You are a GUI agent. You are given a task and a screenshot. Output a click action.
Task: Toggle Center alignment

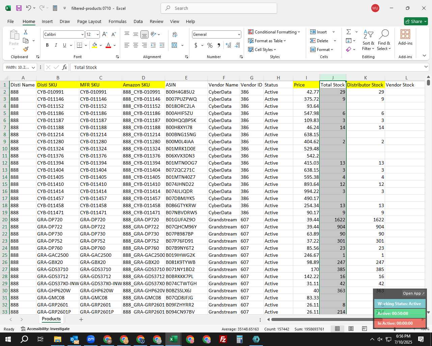(x=136, y=45)
